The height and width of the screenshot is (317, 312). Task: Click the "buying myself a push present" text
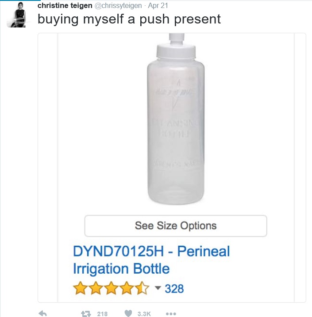pos(129,19)
